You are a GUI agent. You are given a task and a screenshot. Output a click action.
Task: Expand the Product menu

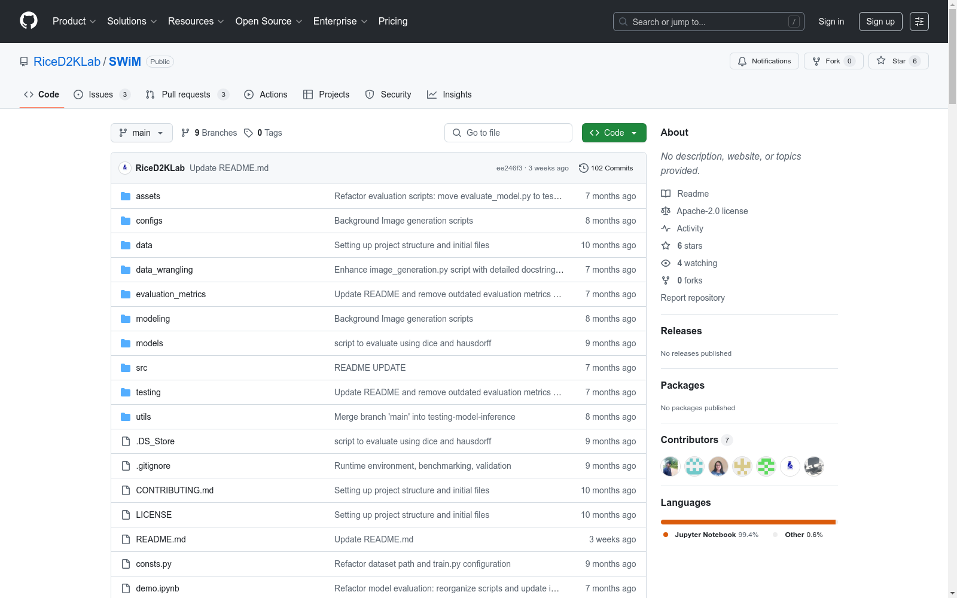point(74,22)
